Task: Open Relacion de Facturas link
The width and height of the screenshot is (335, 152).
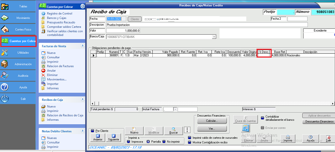Action: (60, 66)
